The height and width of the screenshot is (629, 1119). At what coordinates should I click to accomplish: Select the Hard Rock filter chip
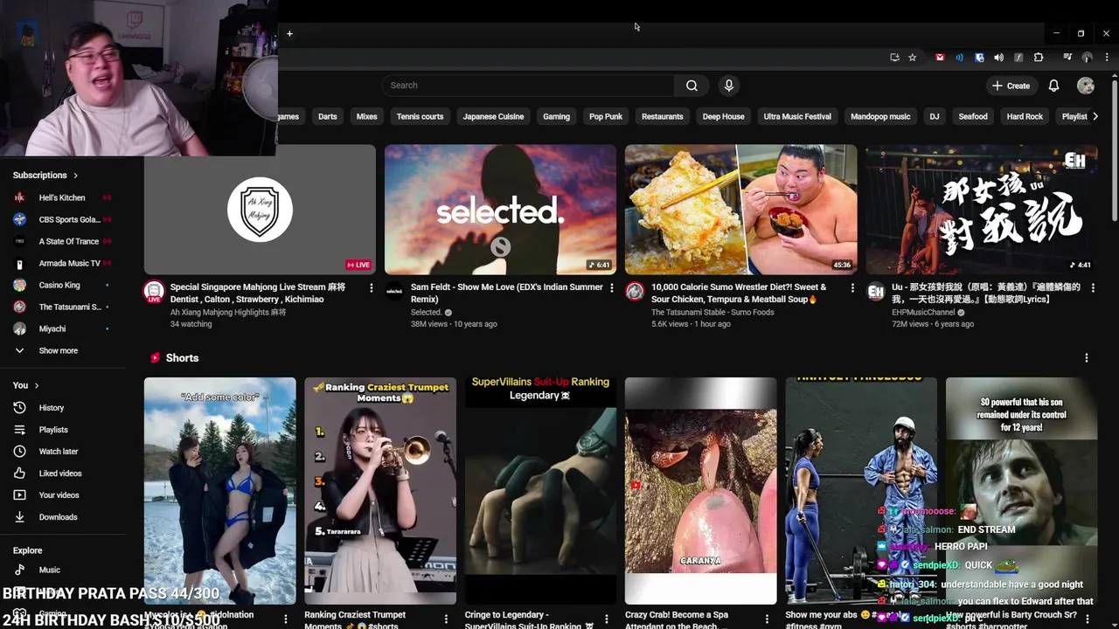(1025, 116)
